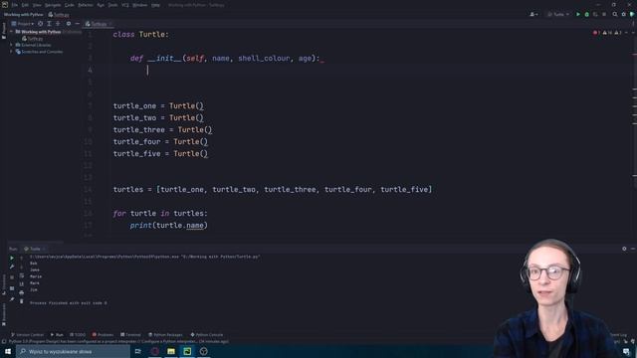Click the Windows Start button

pyautogui.click(x=8, y=351)
